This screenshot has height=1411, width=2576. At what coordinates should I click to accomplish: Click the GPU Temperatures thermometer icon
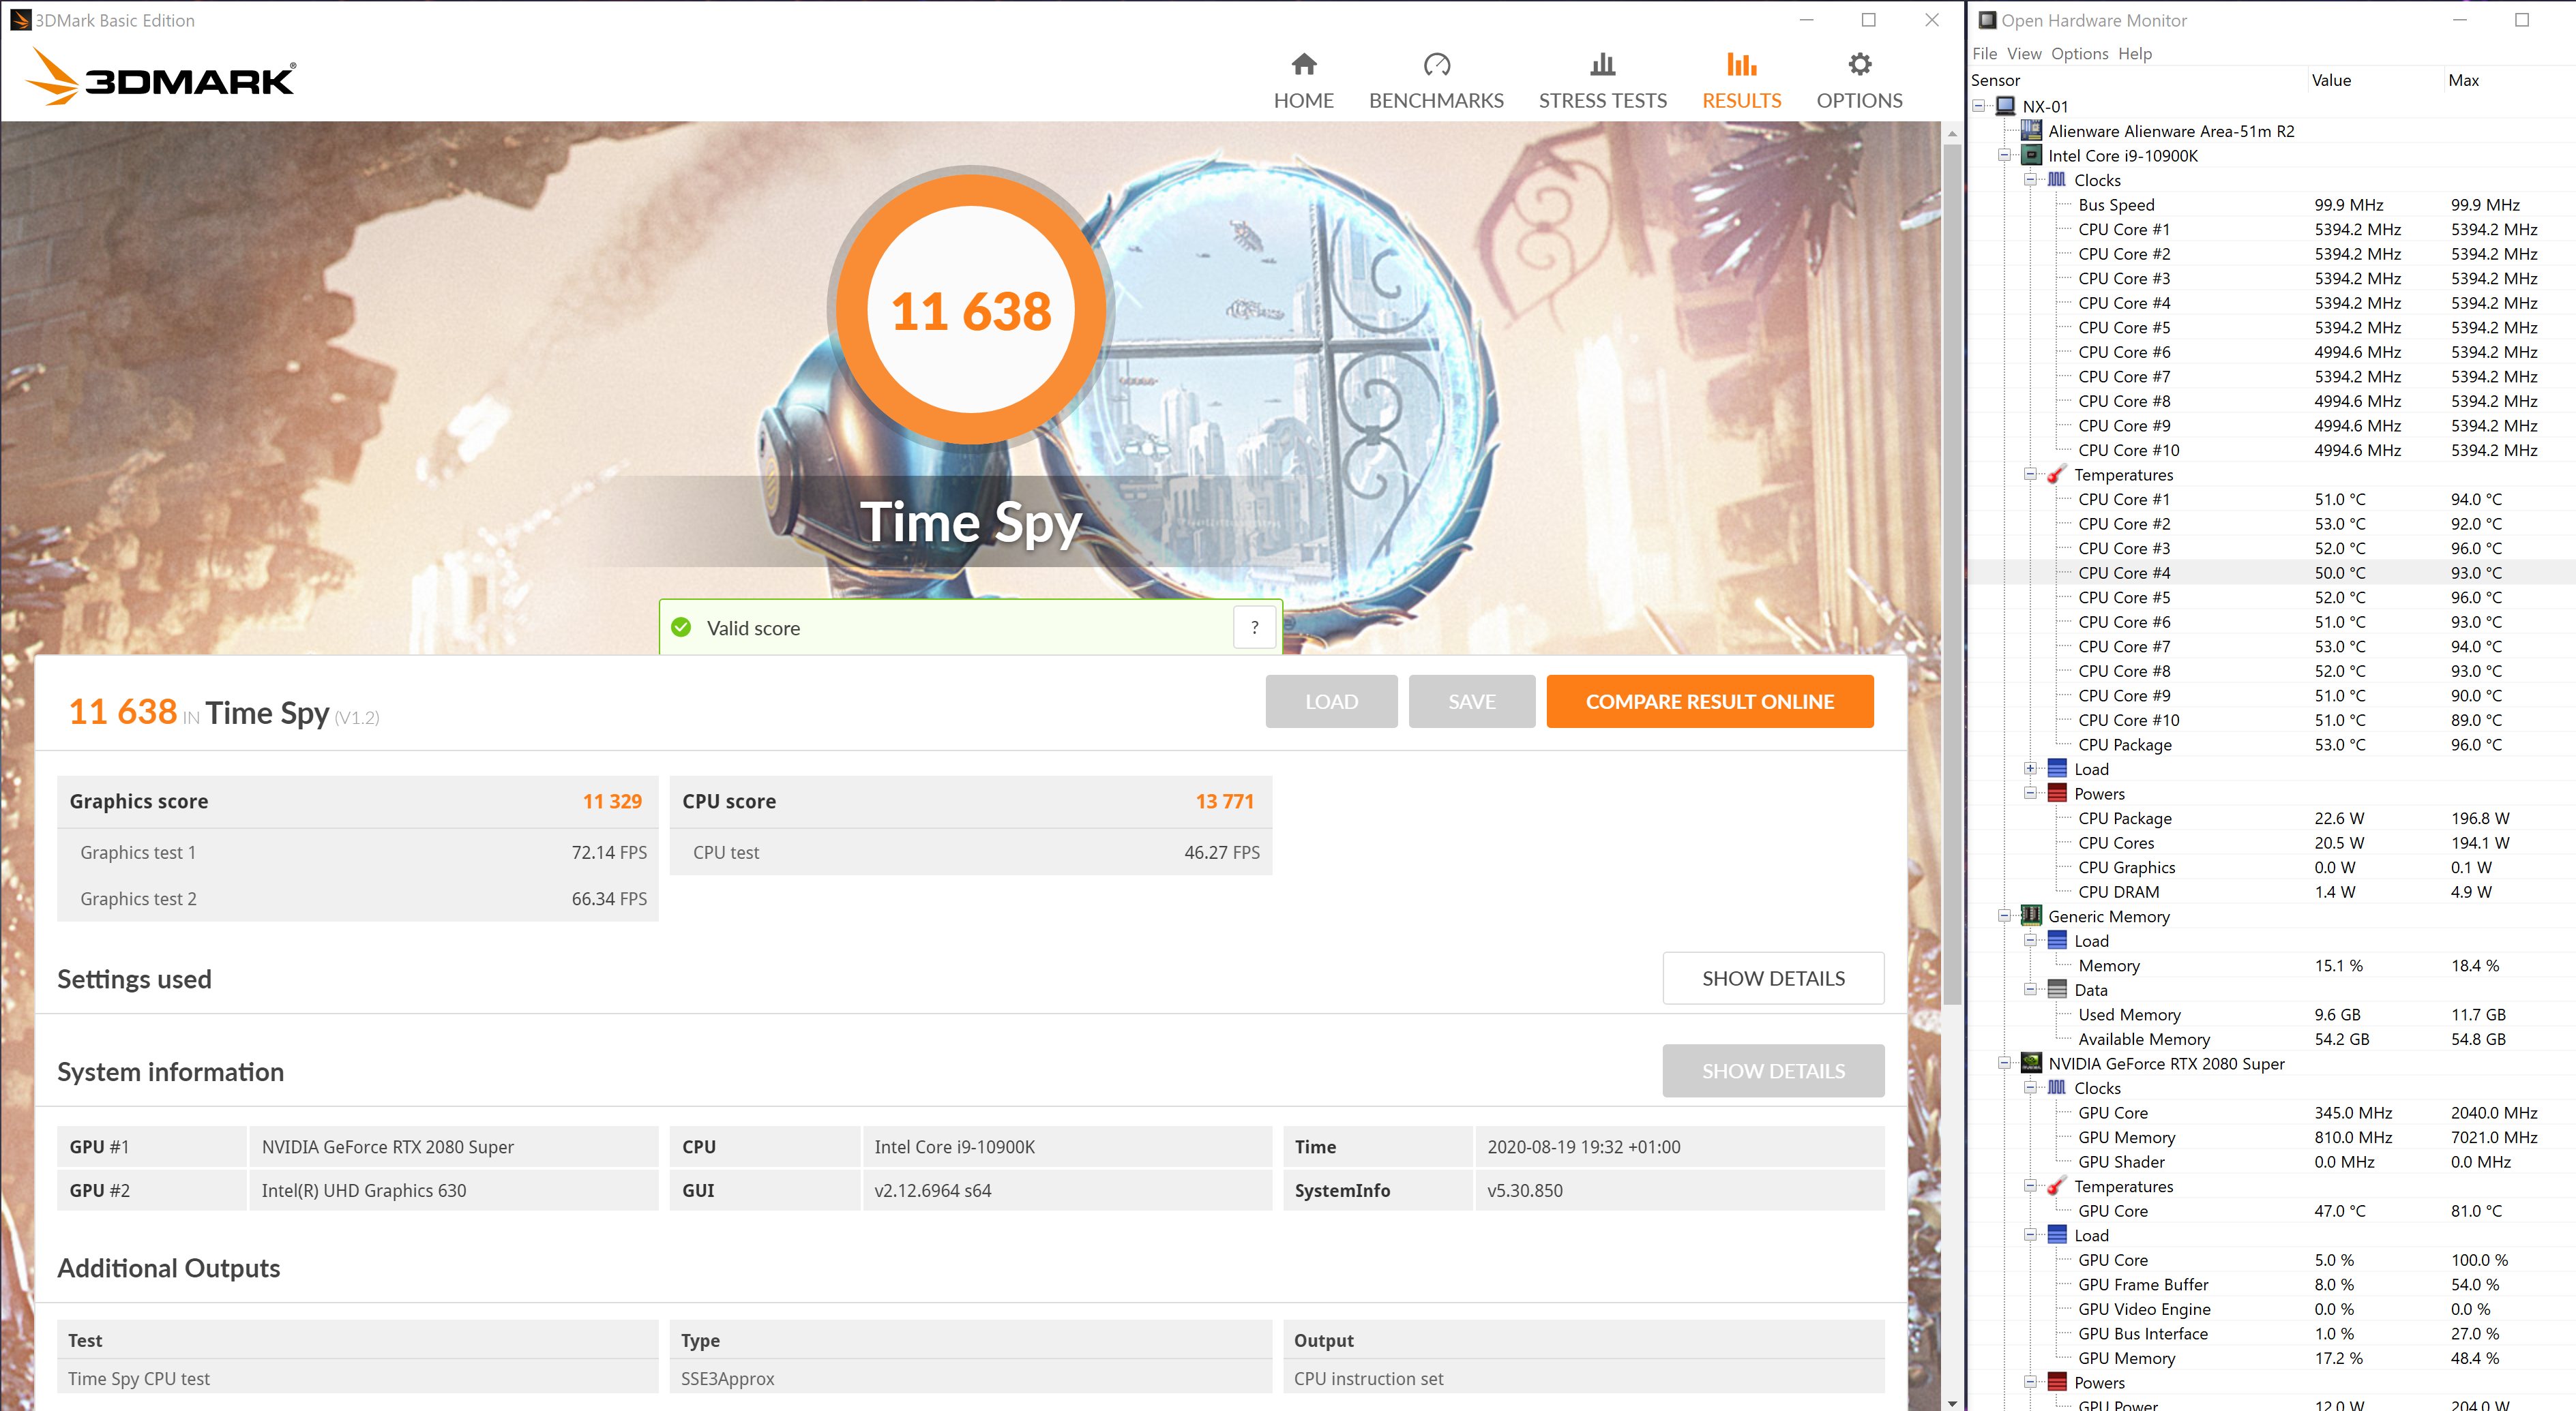(x=2056, y=1186)
